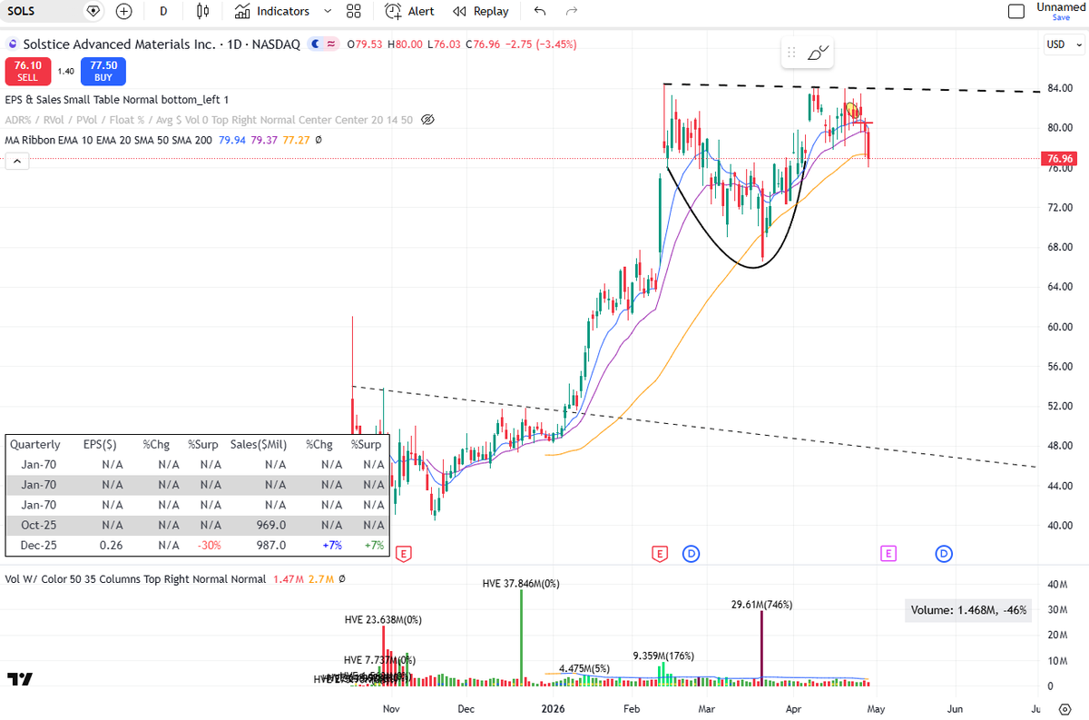1089x720 pixels.
Task: Click the Volume: 1.468M, -46% label
Action: (x=969, y=610)
